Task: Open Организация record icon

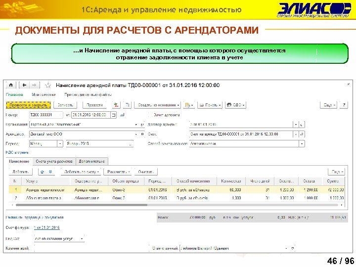Action: click(x=142, y=125)
